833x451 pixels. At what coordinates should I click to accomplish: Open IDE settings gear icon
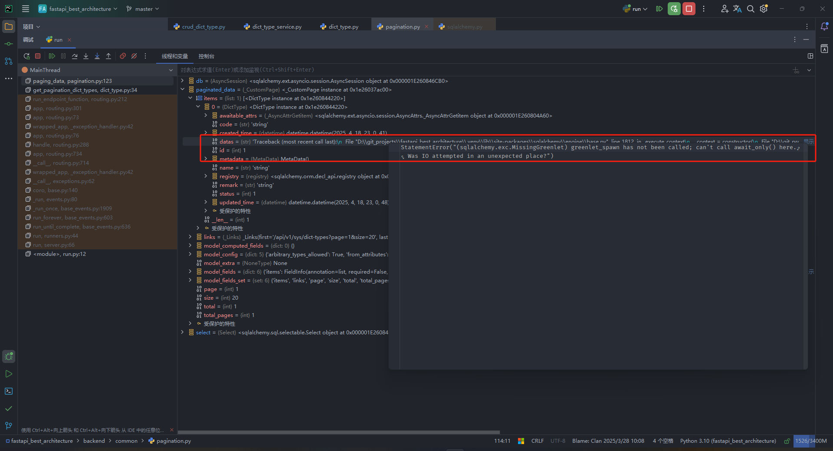pos(764,9)
